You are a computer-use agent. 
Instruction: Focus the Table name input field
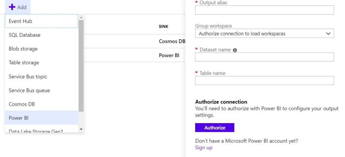pos(264,81)
